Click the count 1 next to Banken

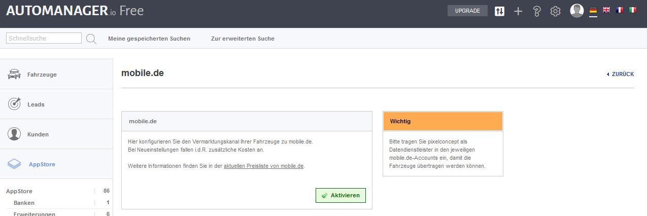108,203
